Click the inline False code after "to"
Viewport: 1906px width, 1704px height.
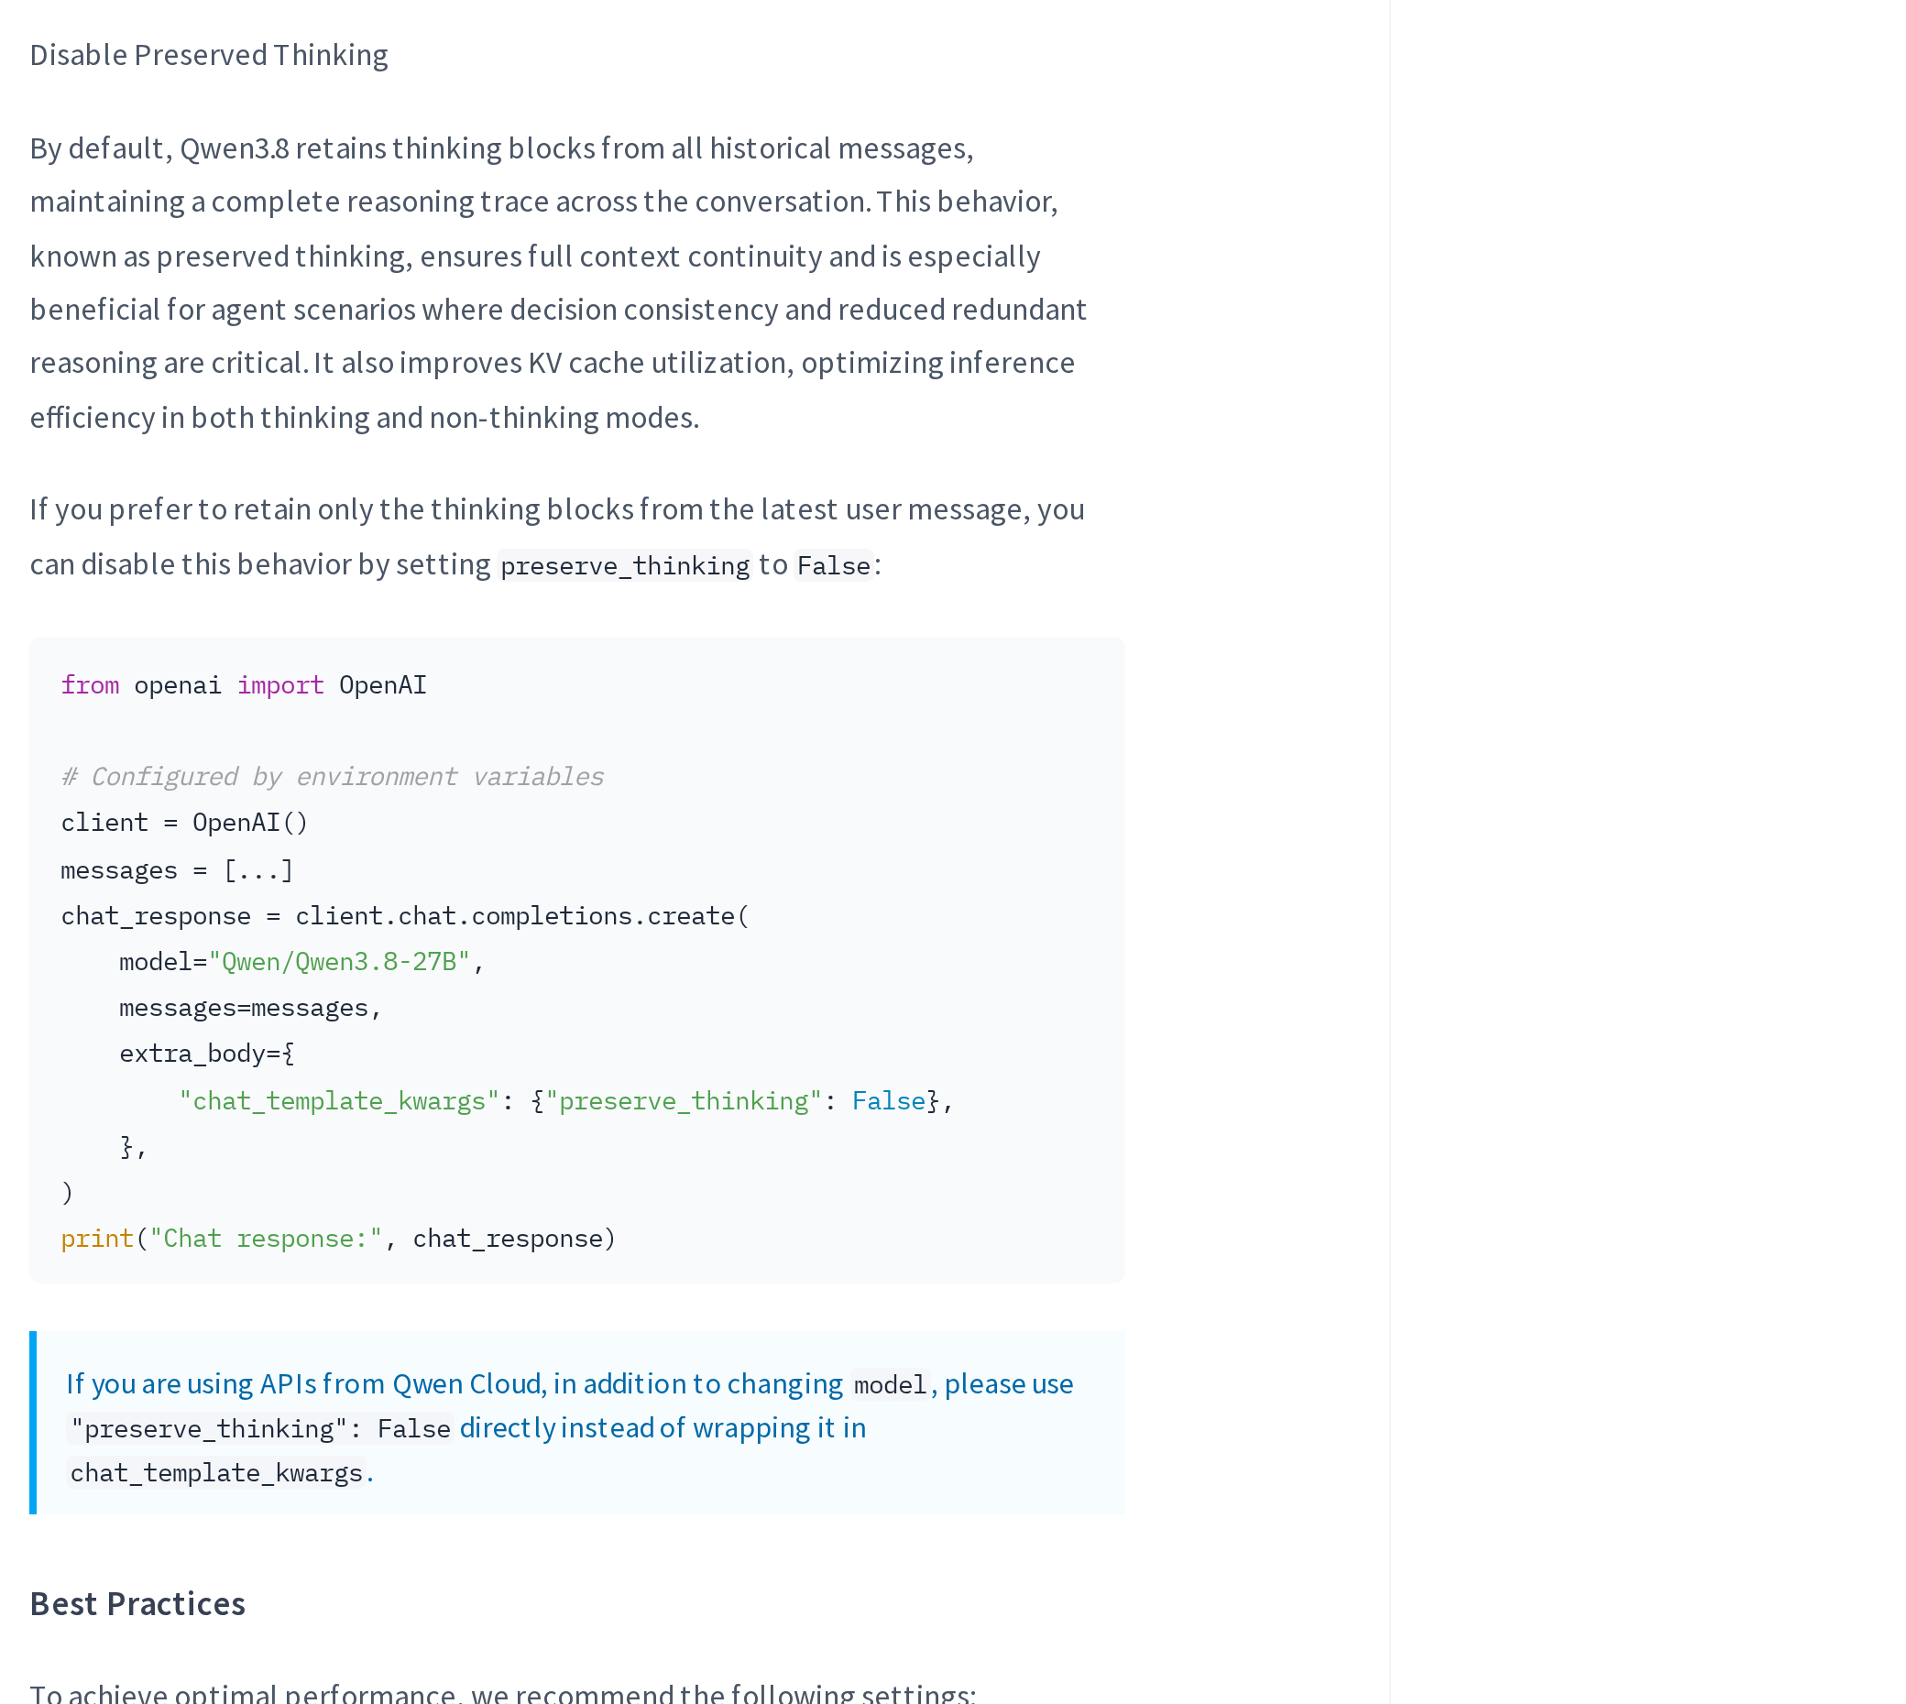click(834, 565)
